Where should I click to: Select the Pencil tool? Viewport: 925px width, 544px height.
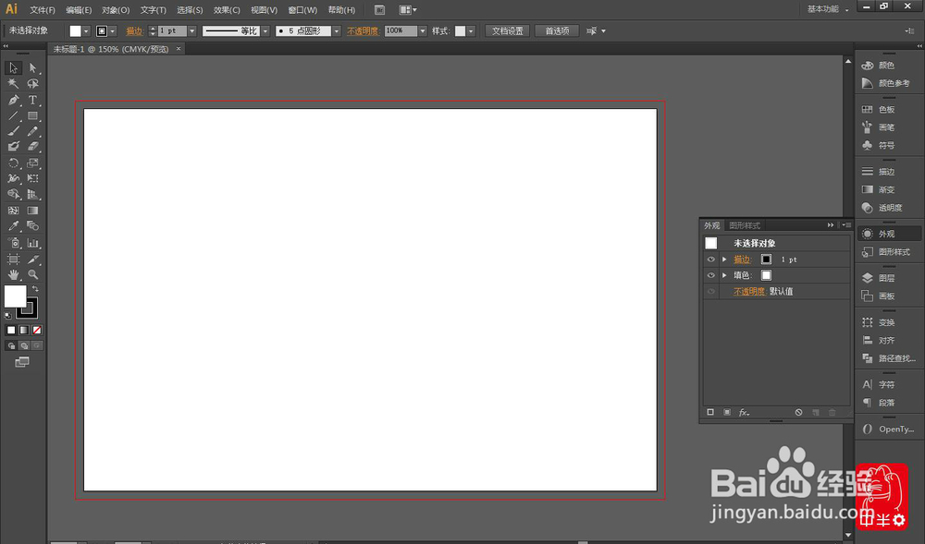pyautogui.click(x=33, y=131)
